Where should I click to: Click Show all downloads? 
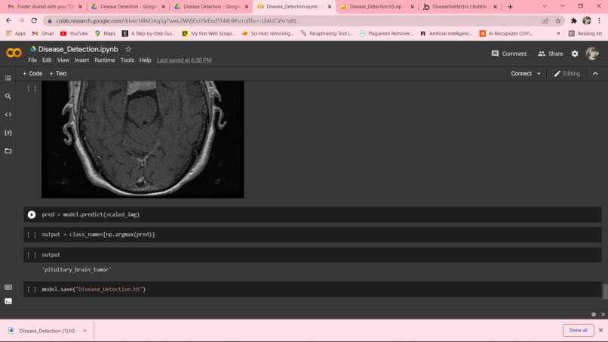(578, 331)
